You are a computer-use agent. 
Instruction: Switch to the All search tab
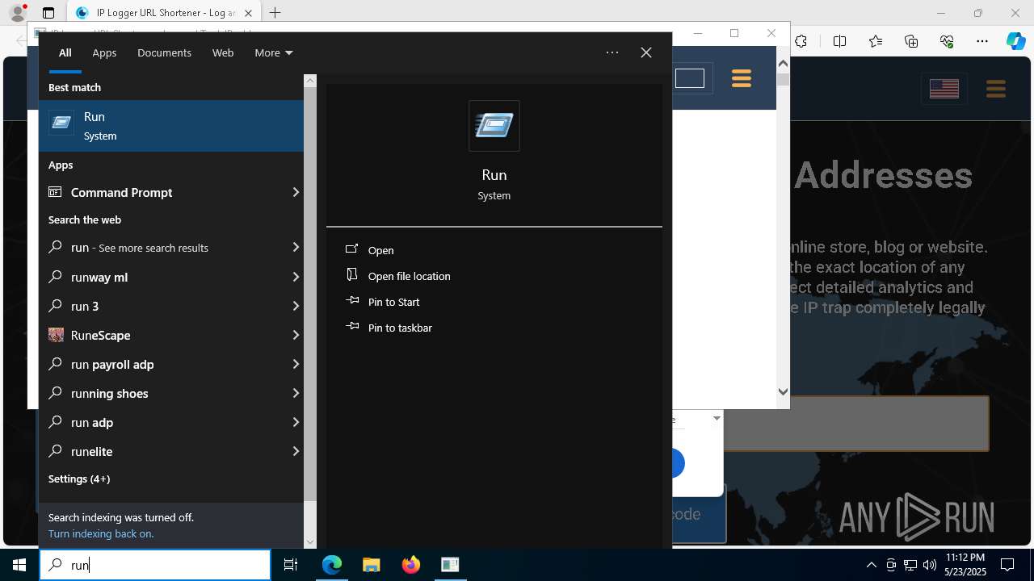tap(65, 52)
